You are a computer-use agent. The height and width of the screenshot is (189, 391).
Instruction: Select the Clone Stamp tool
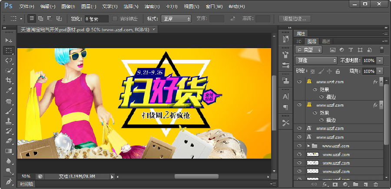click(x=9, y=121)
